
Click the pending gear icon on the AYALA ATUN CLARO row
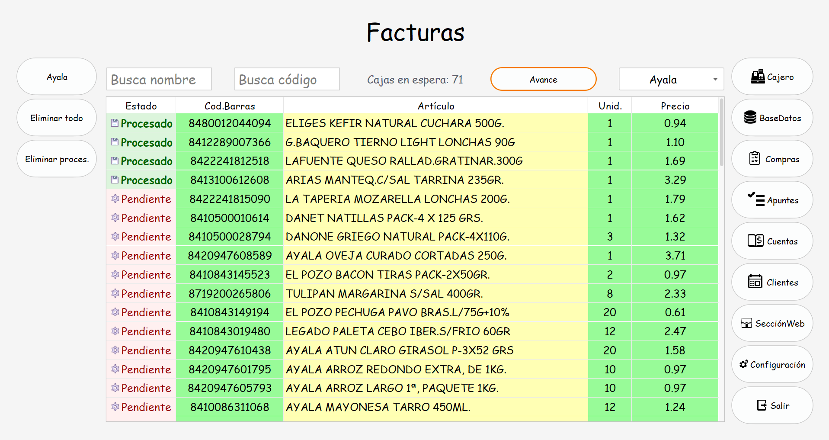115,350
